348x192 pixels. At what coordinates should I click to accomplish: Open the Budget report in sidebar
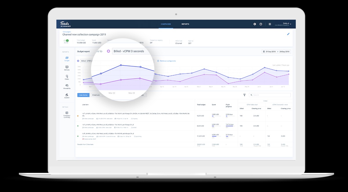click(x=67, y=59)
